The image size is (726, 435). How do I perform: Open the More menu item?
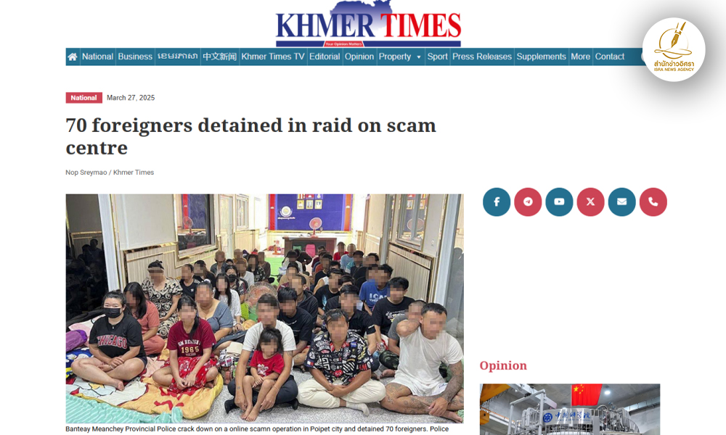pos(580,57)
